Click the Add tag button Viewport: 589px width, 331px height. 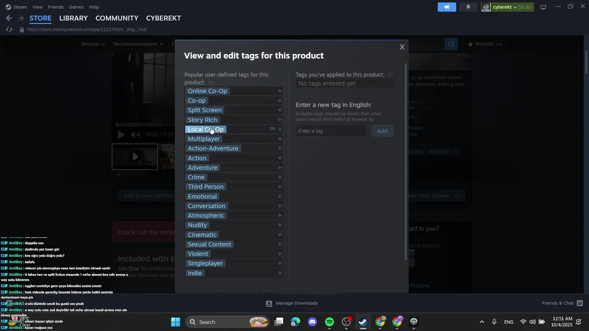pyautogui.click(x=382, y=131)
